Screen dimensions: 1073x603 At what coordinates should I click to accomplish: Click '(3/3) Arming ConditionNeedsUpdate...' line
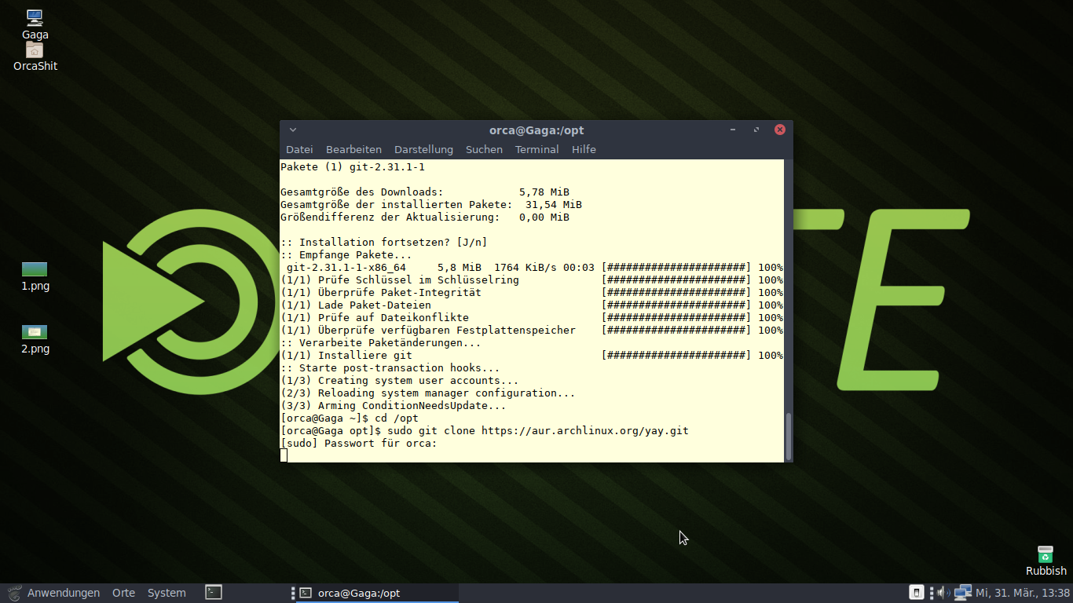[394, 405]
